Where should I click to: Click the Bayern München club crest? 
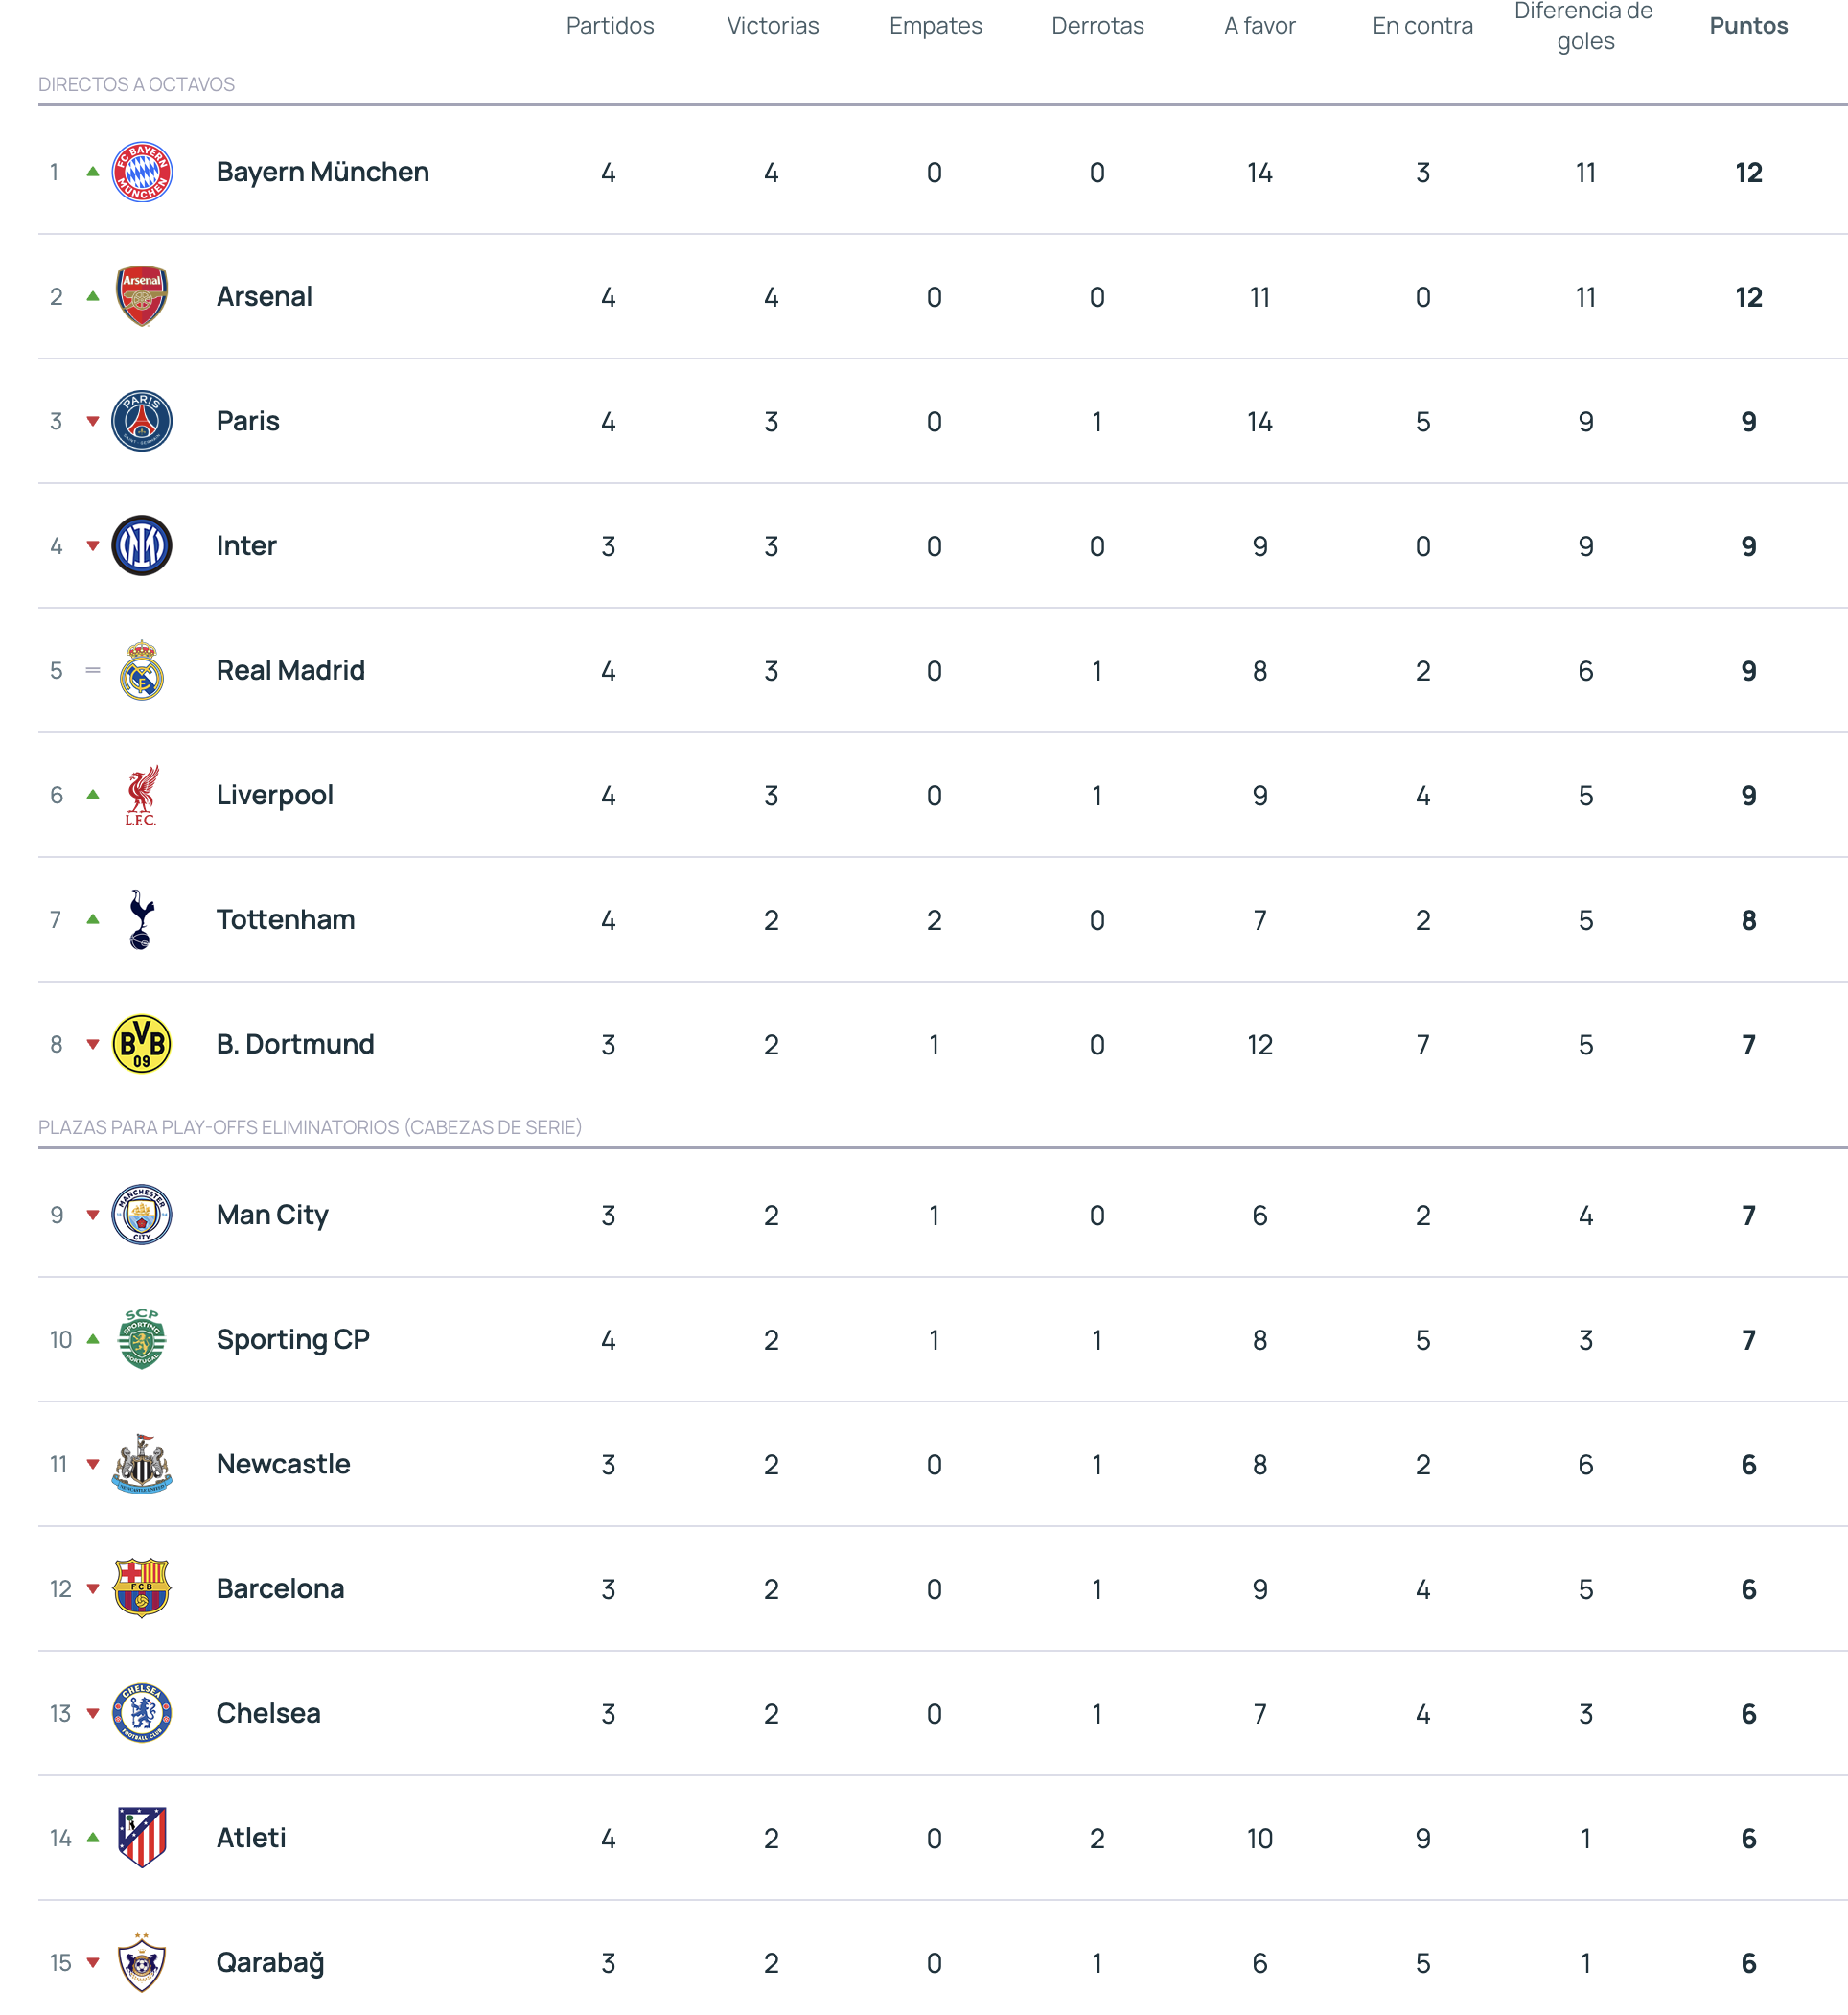click(x=142, y=172)
